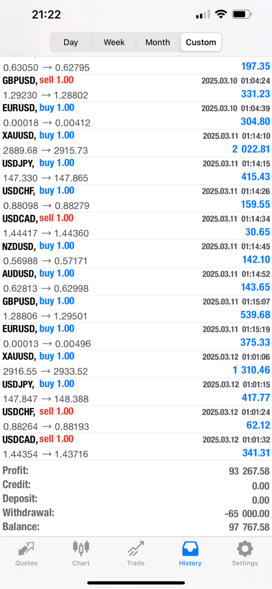Tap the battery status icon

pyautogui.click(x=242, y=14)
